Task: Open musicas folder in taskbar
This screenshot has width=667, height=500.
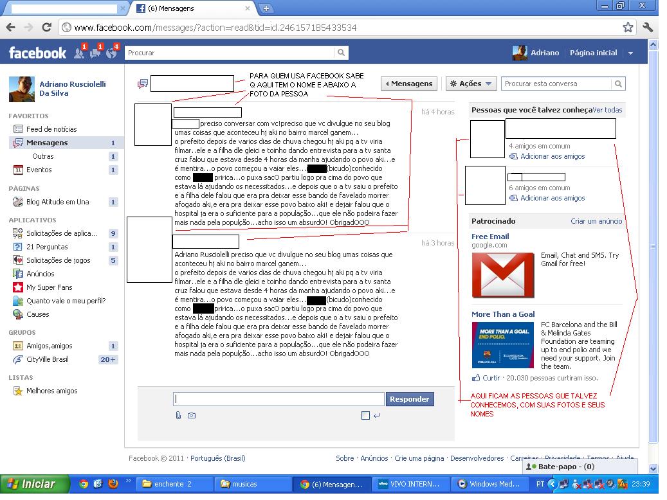Action: coord(254,484)
